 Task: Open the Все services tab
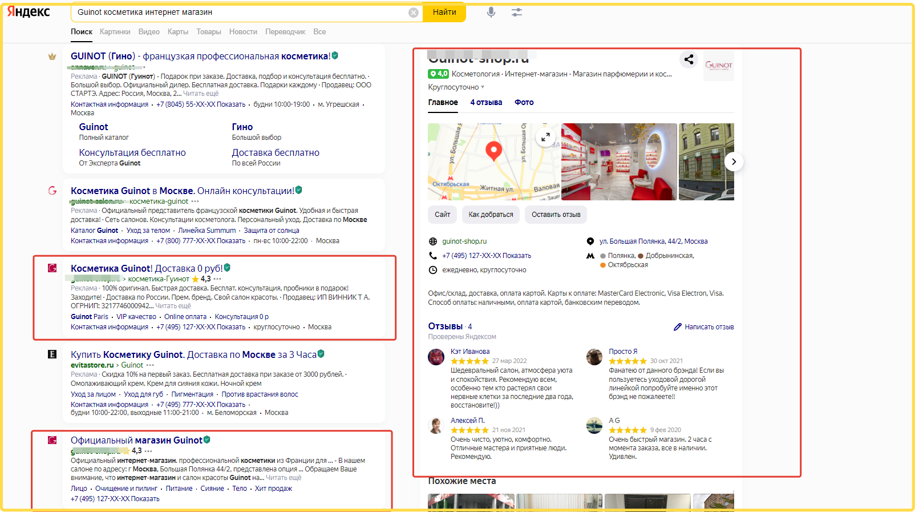(x=319, y=32)
